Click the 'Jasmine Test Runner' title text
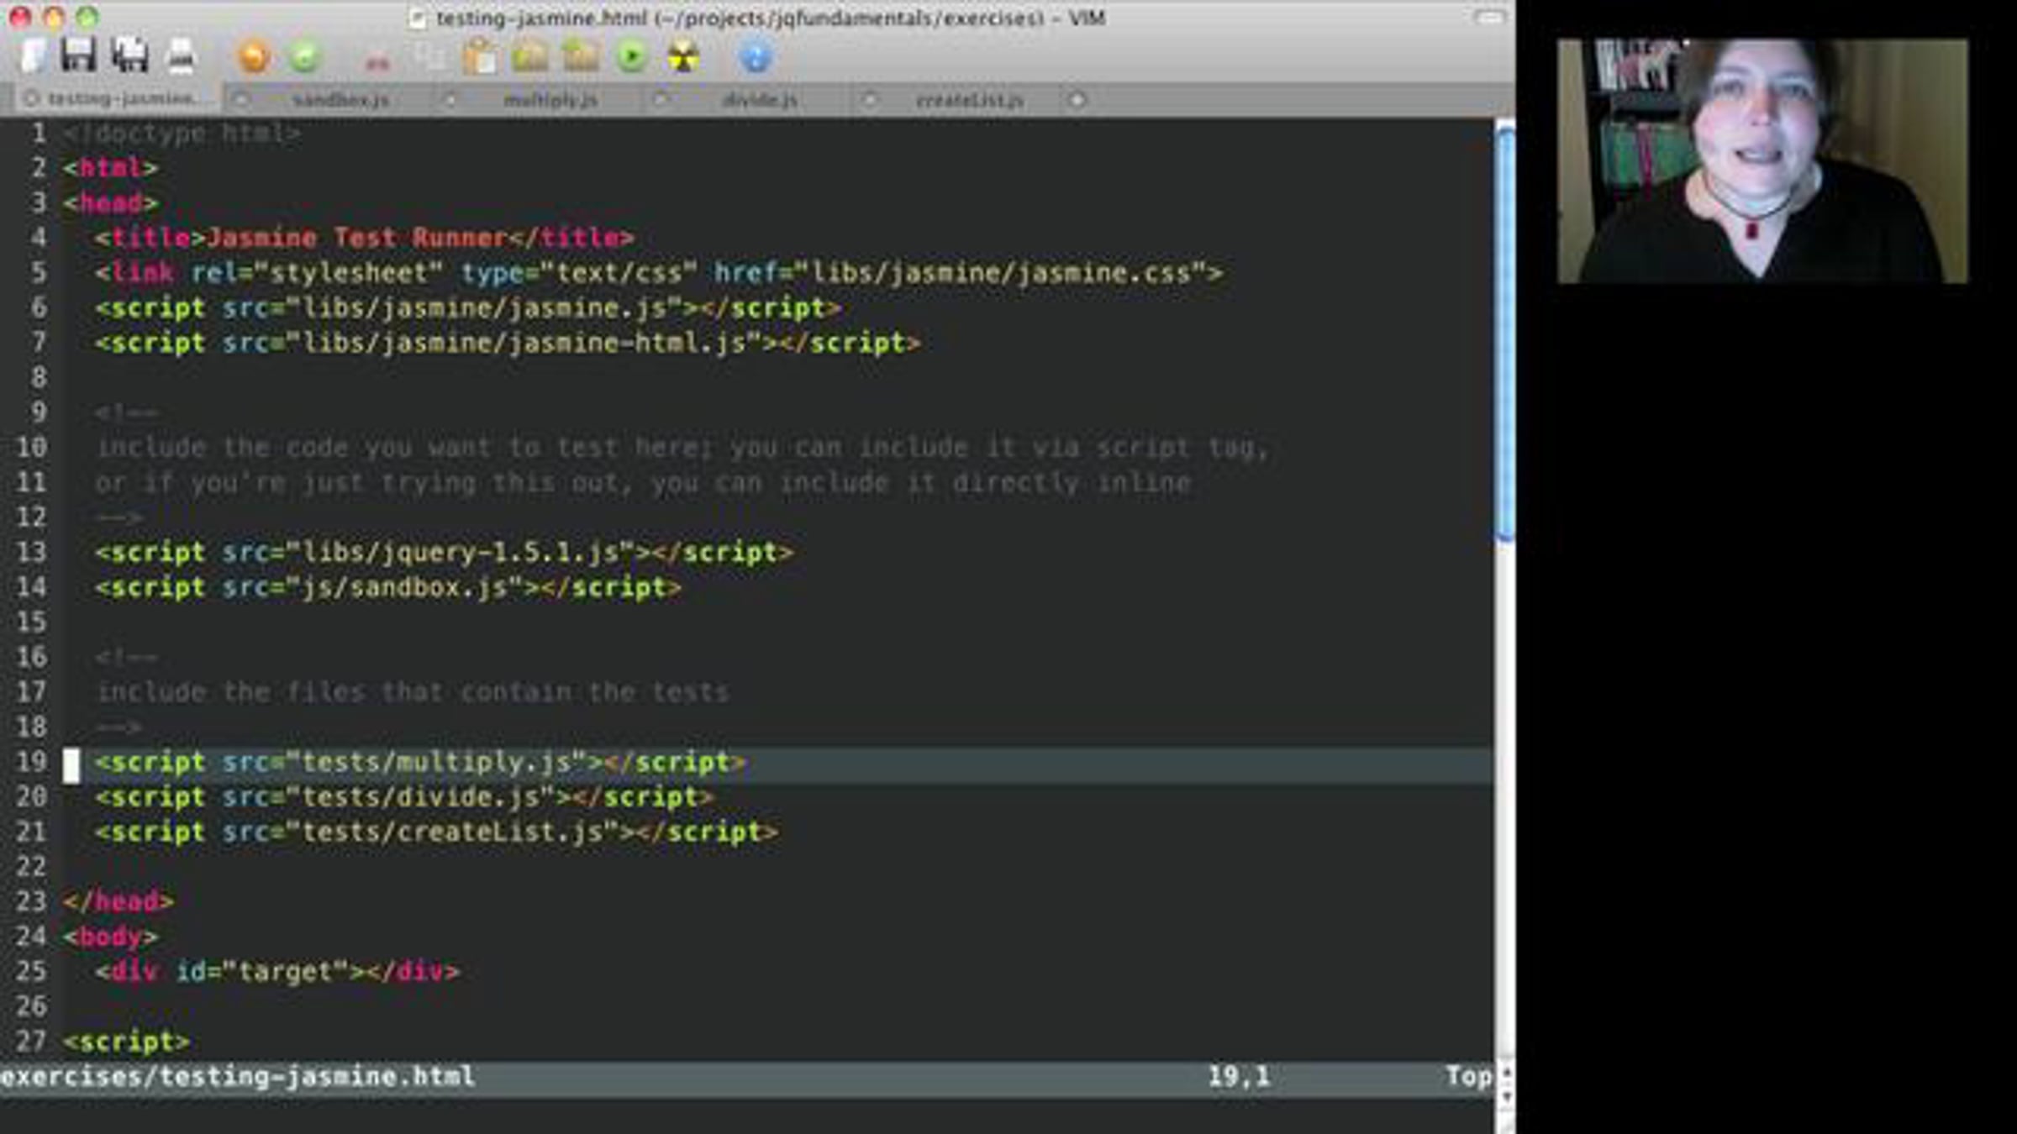 tap(357, 238)
